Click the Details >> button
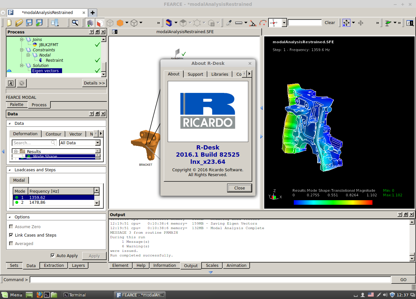 (x=94, y=83)
